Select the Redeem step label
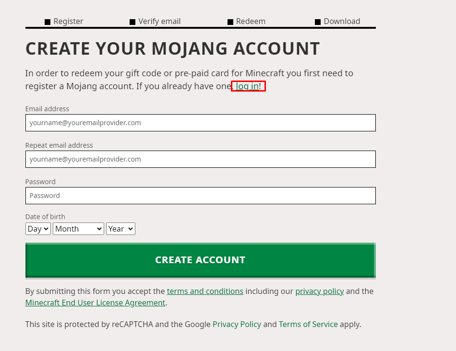Screen dimensions: 456x351 pyautogui.click(x=251, y=22)
